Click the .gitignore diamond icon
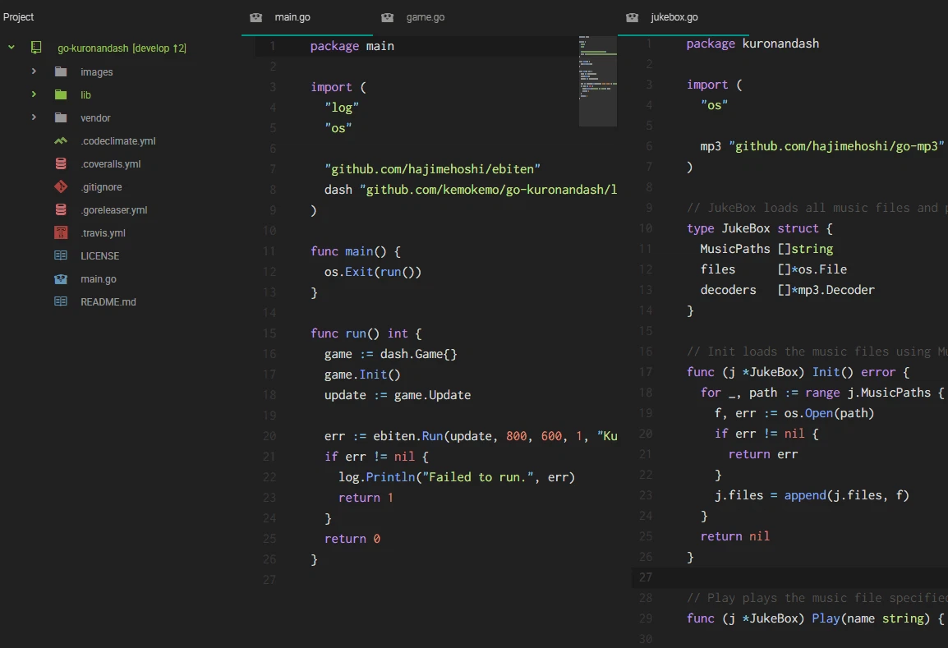This screenshot has height=648, width=948. (60, 186)
